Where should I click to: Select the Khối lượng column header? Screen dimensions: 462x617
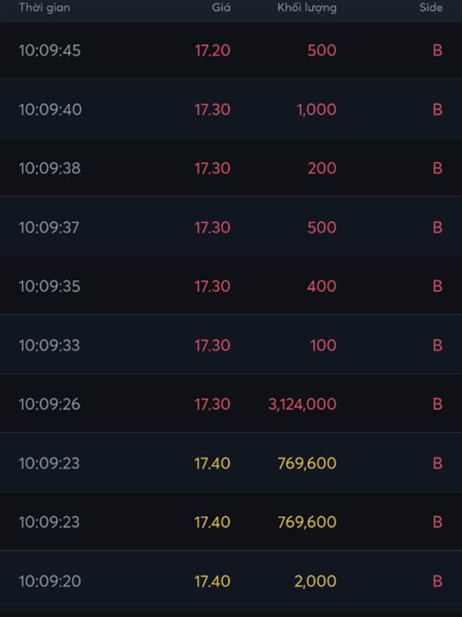[x=306, y=8]
